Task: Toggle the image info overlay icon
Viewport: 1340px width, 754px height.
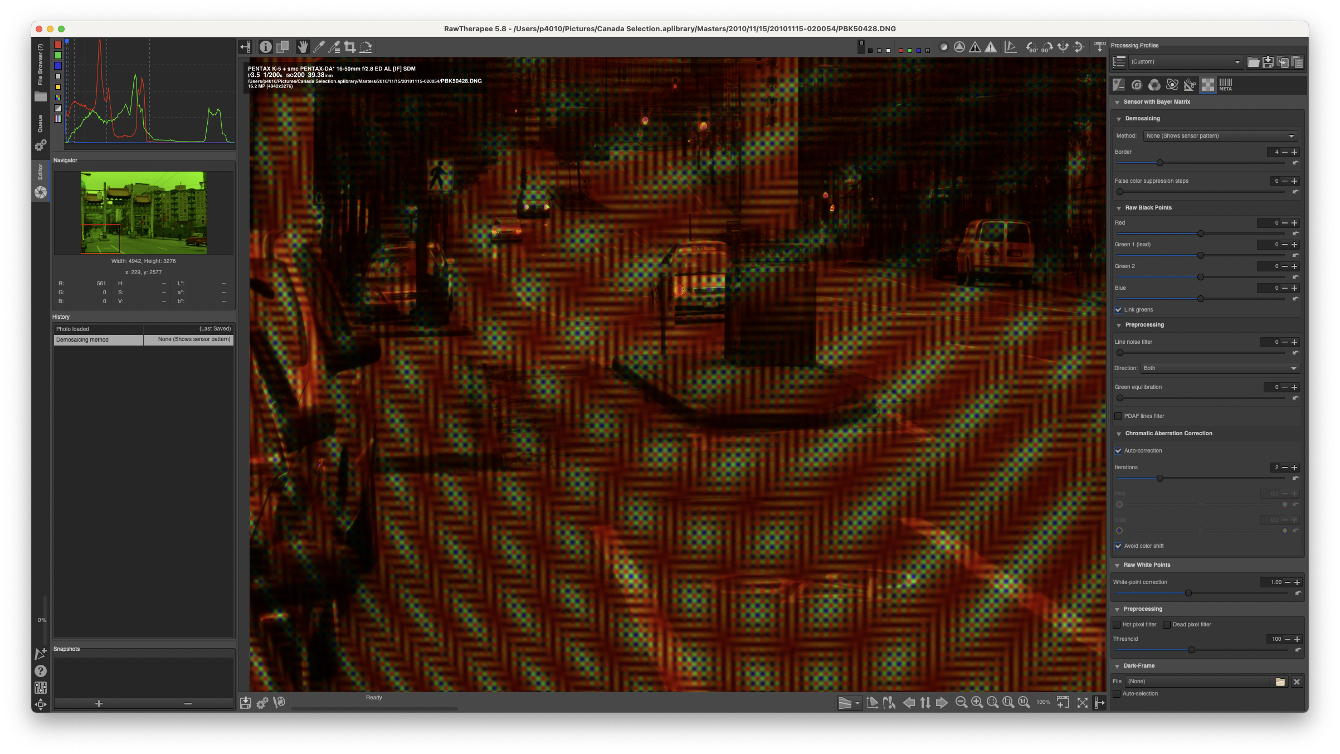Action: (266, 47)
